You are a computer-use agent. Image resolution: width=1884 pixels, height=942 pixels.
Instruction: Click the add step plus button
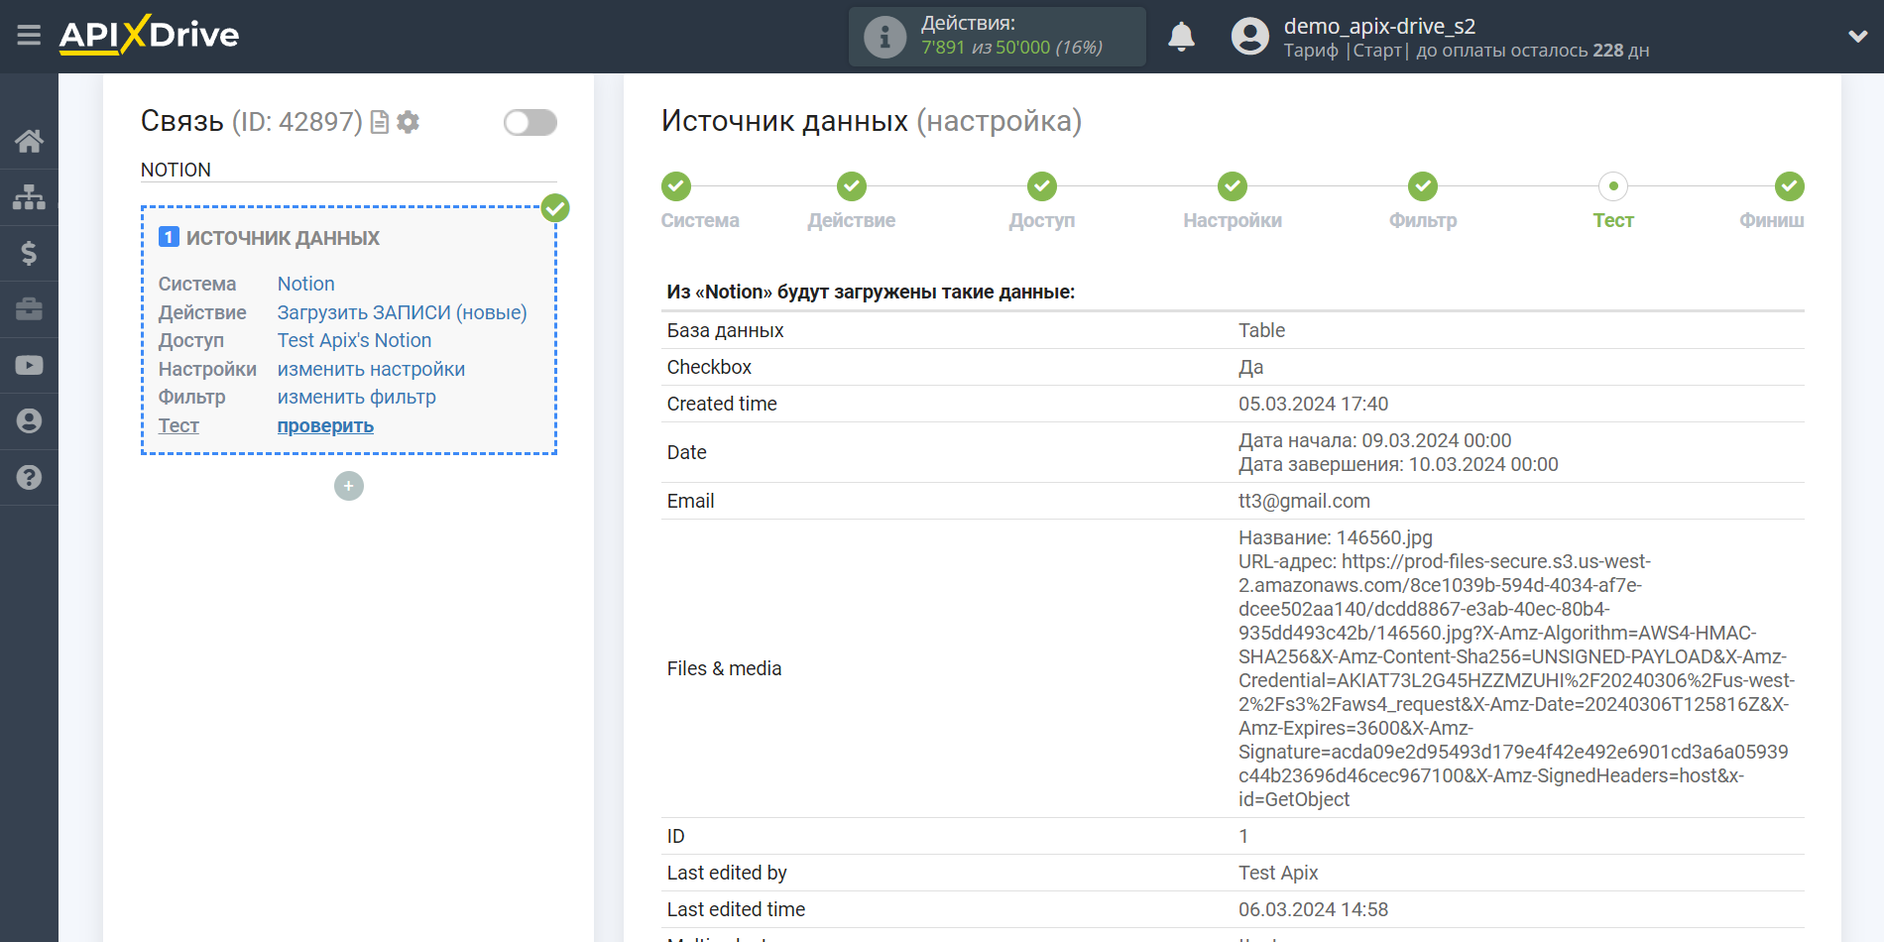point(348,486)
